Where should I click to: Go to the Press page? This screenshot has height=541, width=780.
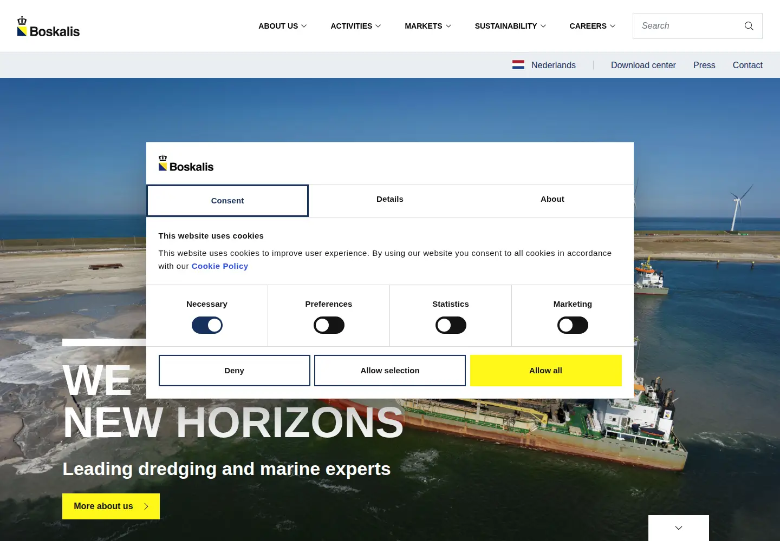(x=704, y=65)
